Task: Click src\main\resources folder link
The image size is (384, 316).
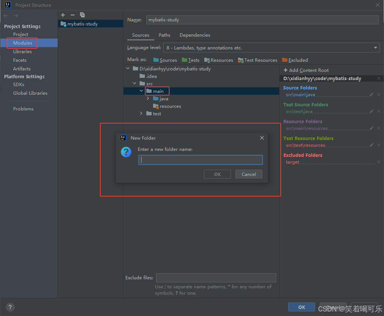Action: point(307,128)
